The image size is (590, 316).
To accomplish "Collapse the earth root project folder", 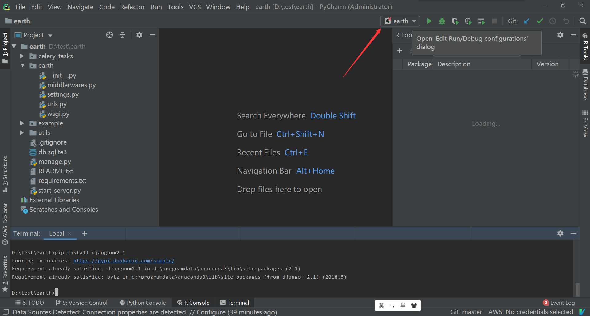I will coord(14,47).
